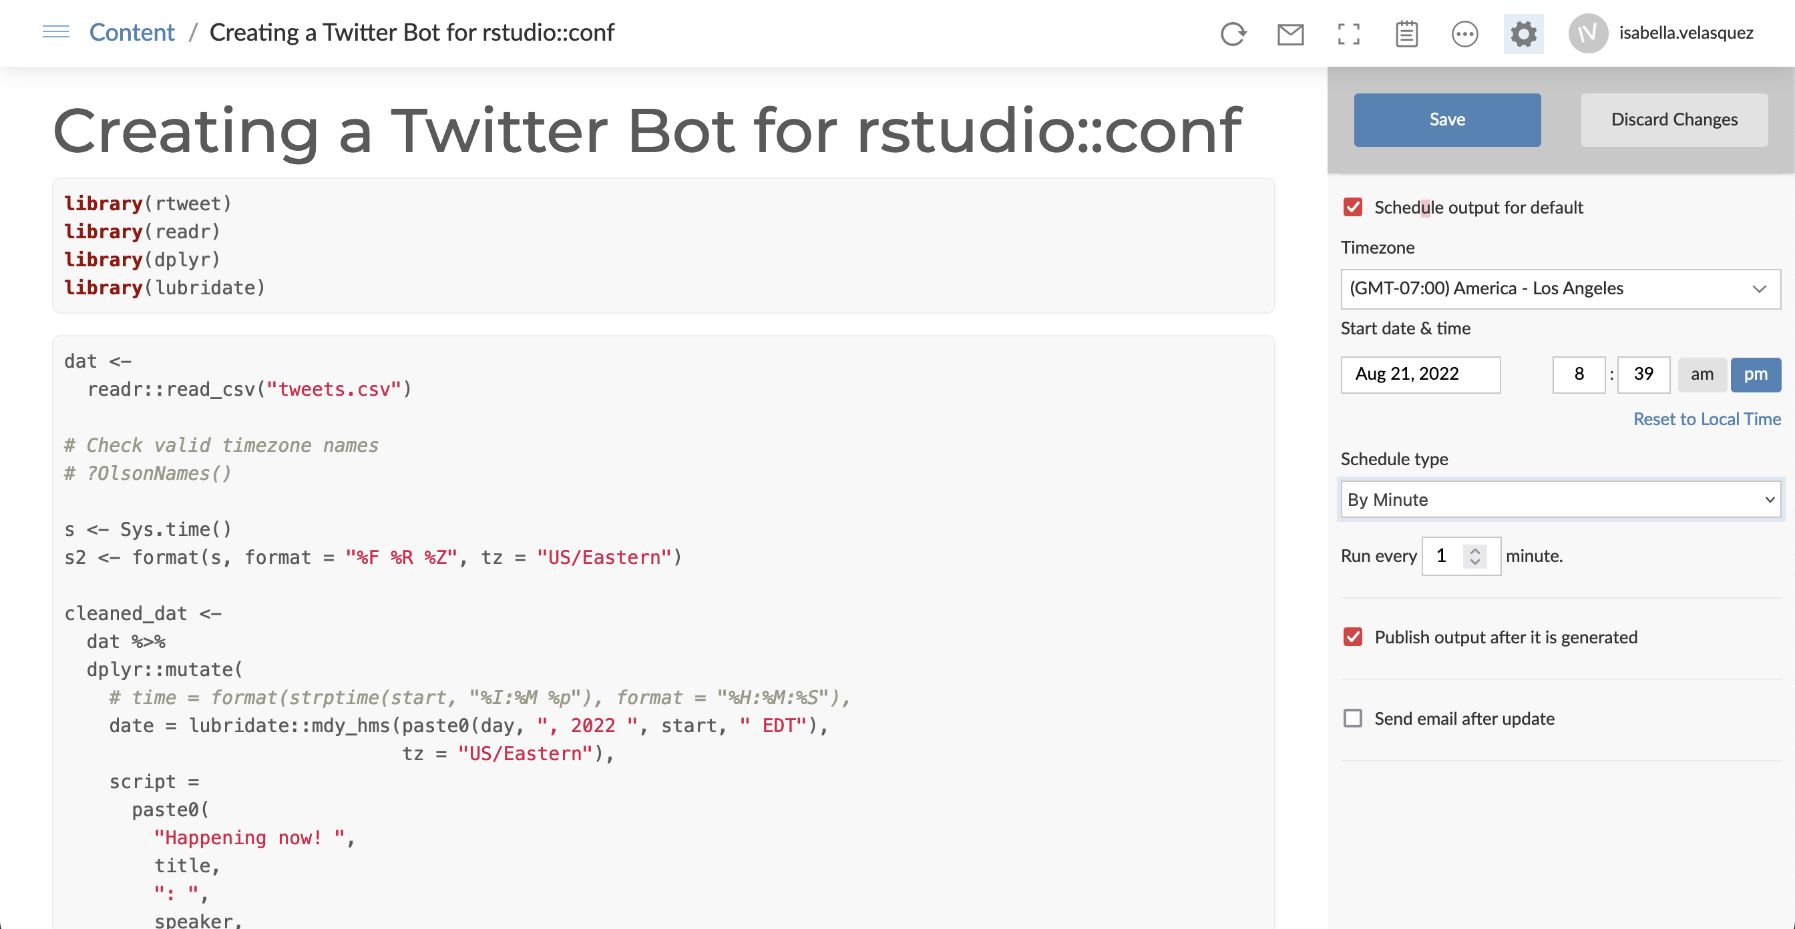Click the Save button
The image size is (1795, 929).
(1448, 117)
